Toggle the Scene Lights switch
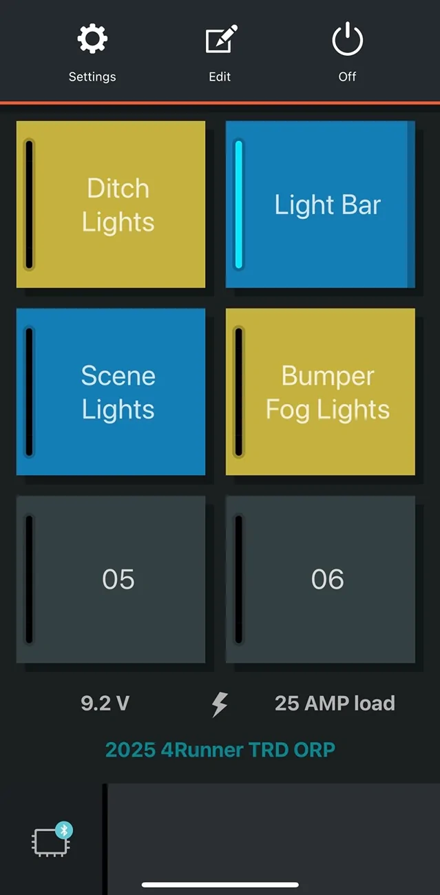This screenshot has height=895, width=440. coord(111,392)
